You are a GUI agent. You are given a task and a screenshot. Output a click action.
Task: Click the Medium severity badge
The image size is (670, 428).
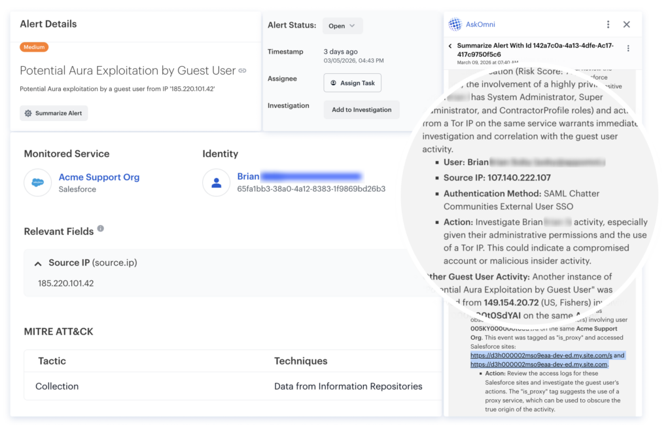pos(34,47)
